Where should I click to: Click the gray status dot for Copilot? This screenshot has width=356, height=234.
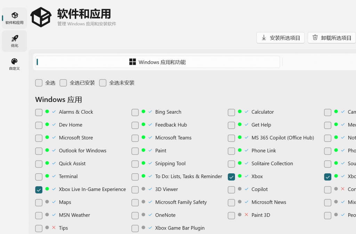pos(240,189)
